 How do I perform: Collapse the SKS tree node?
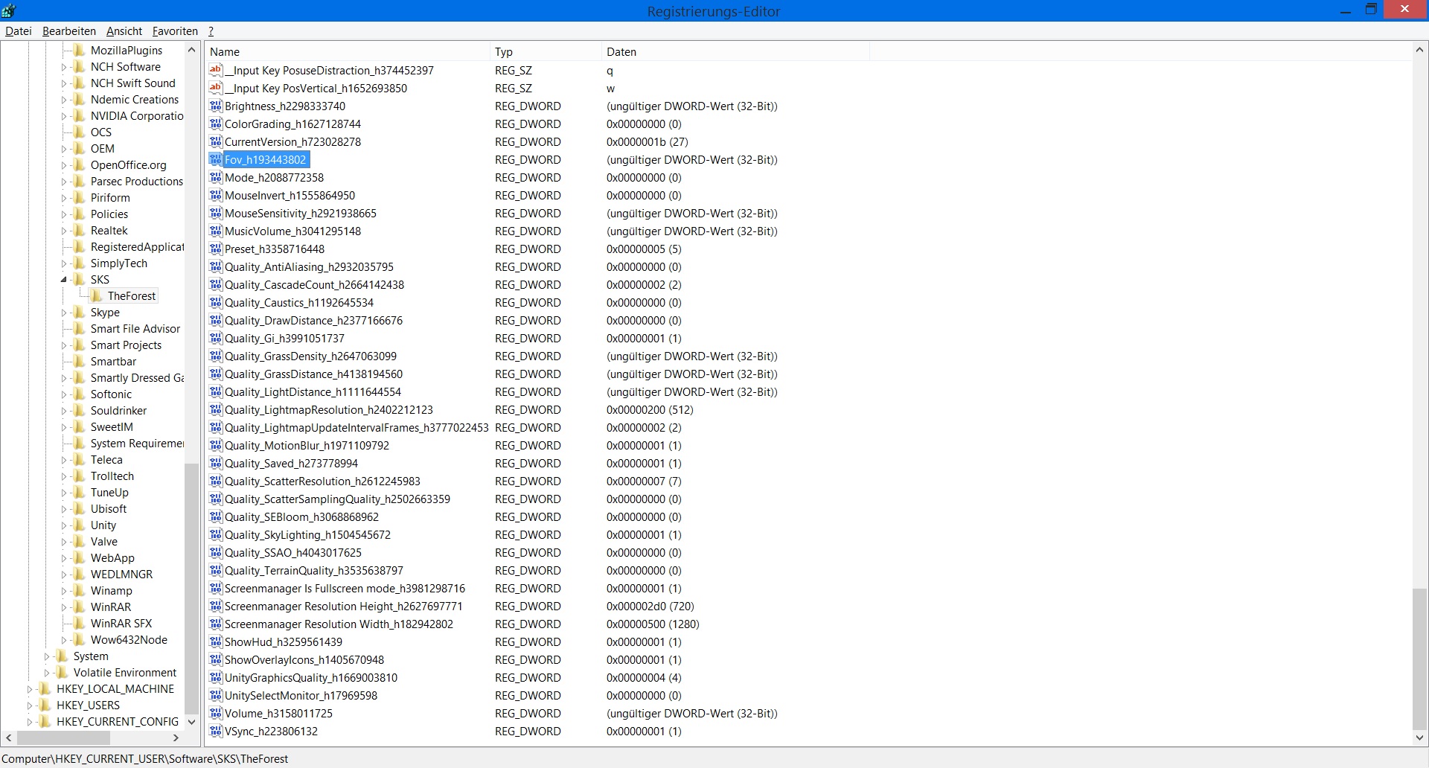tap(64, 280)
